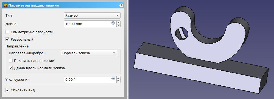Disable the Обновить вид checkbox
The height and width of the screenshot is (99, 274).
tap(7, 90)
